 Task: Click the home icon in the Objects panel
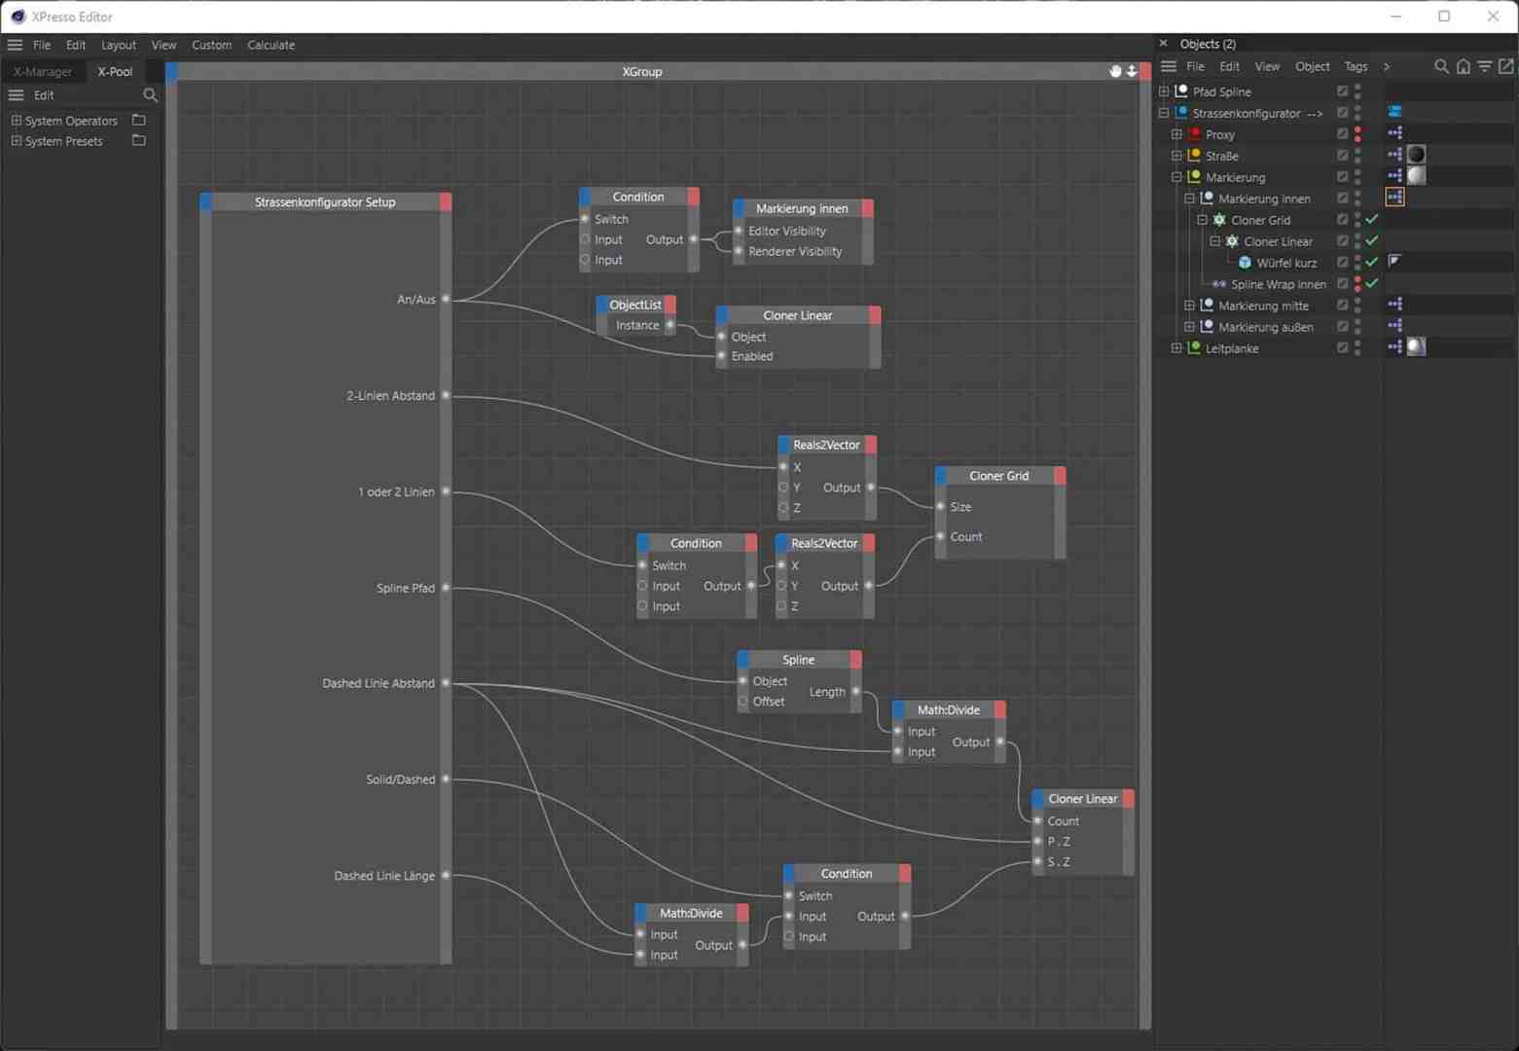pyautogui.click(x=1464, y=66)
